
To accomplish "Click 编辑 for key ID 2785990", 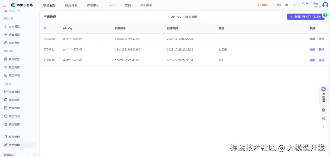I will [x=313, y=39].
